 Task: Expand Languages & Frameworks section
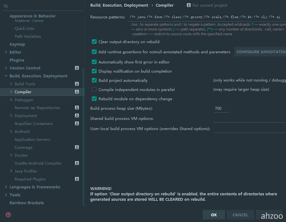click(x=6, y=187)
